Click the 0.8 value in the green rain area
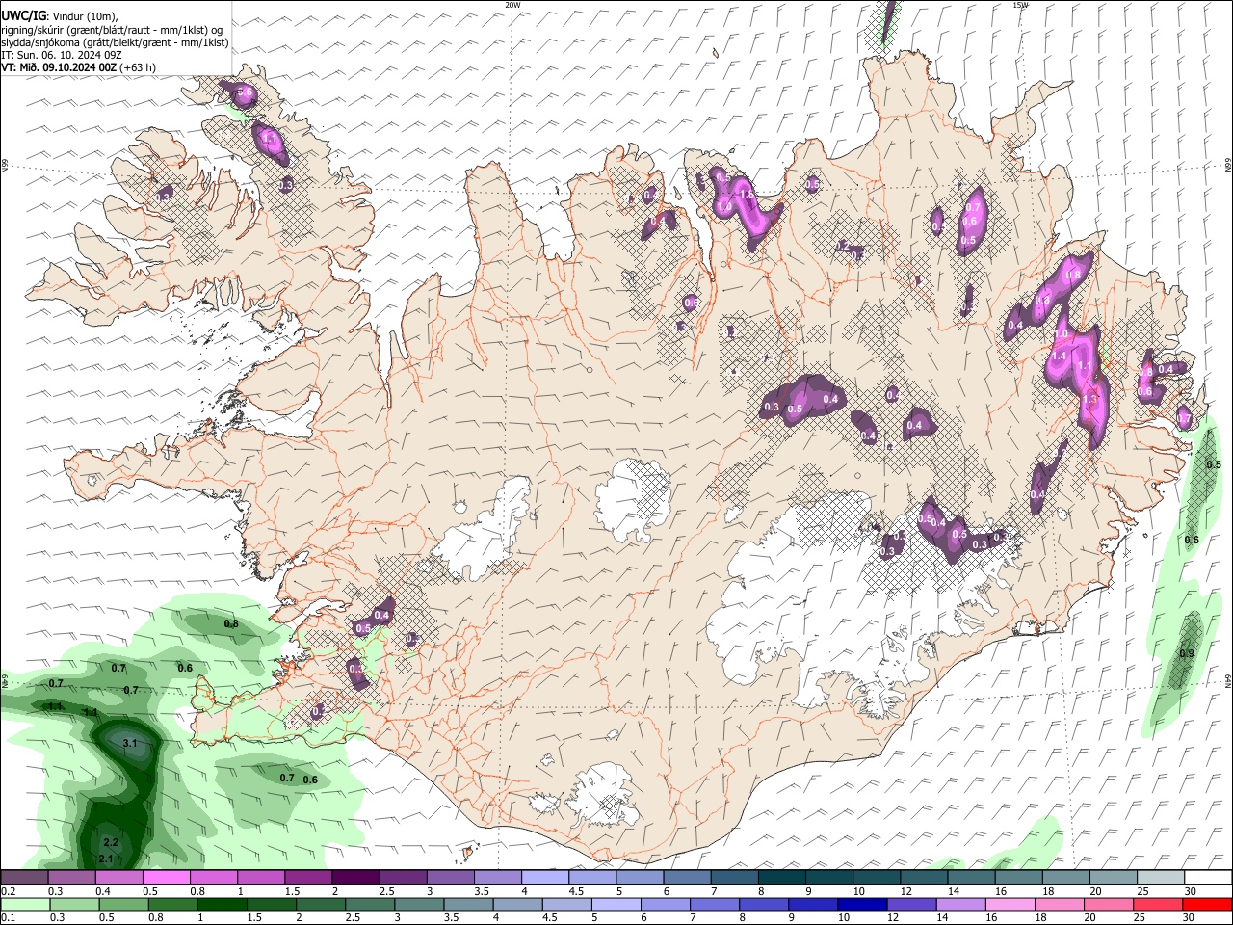The image size is (1233, 925). coord(231,623)
